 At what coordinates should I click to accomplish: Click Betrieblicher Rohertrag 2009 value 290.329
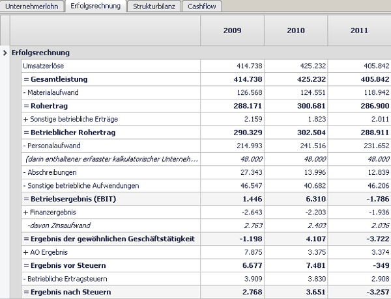[248, 133]
